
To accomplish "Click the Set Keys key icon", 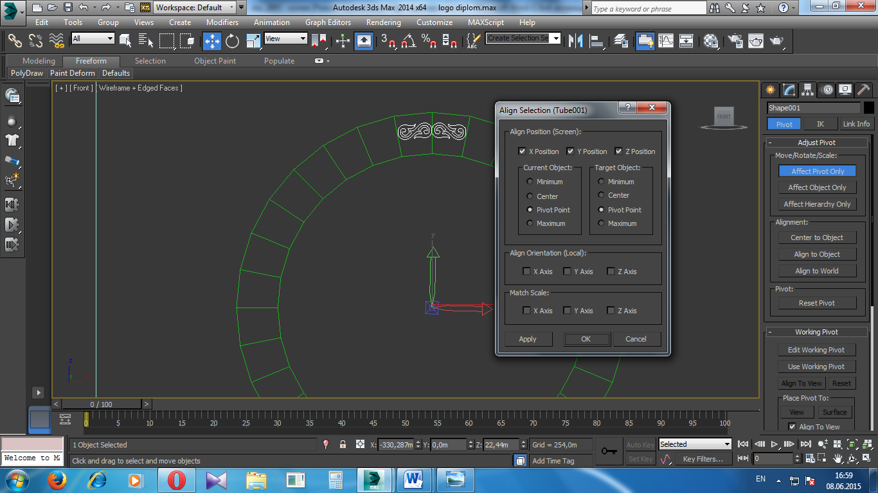I will (609, 451).
